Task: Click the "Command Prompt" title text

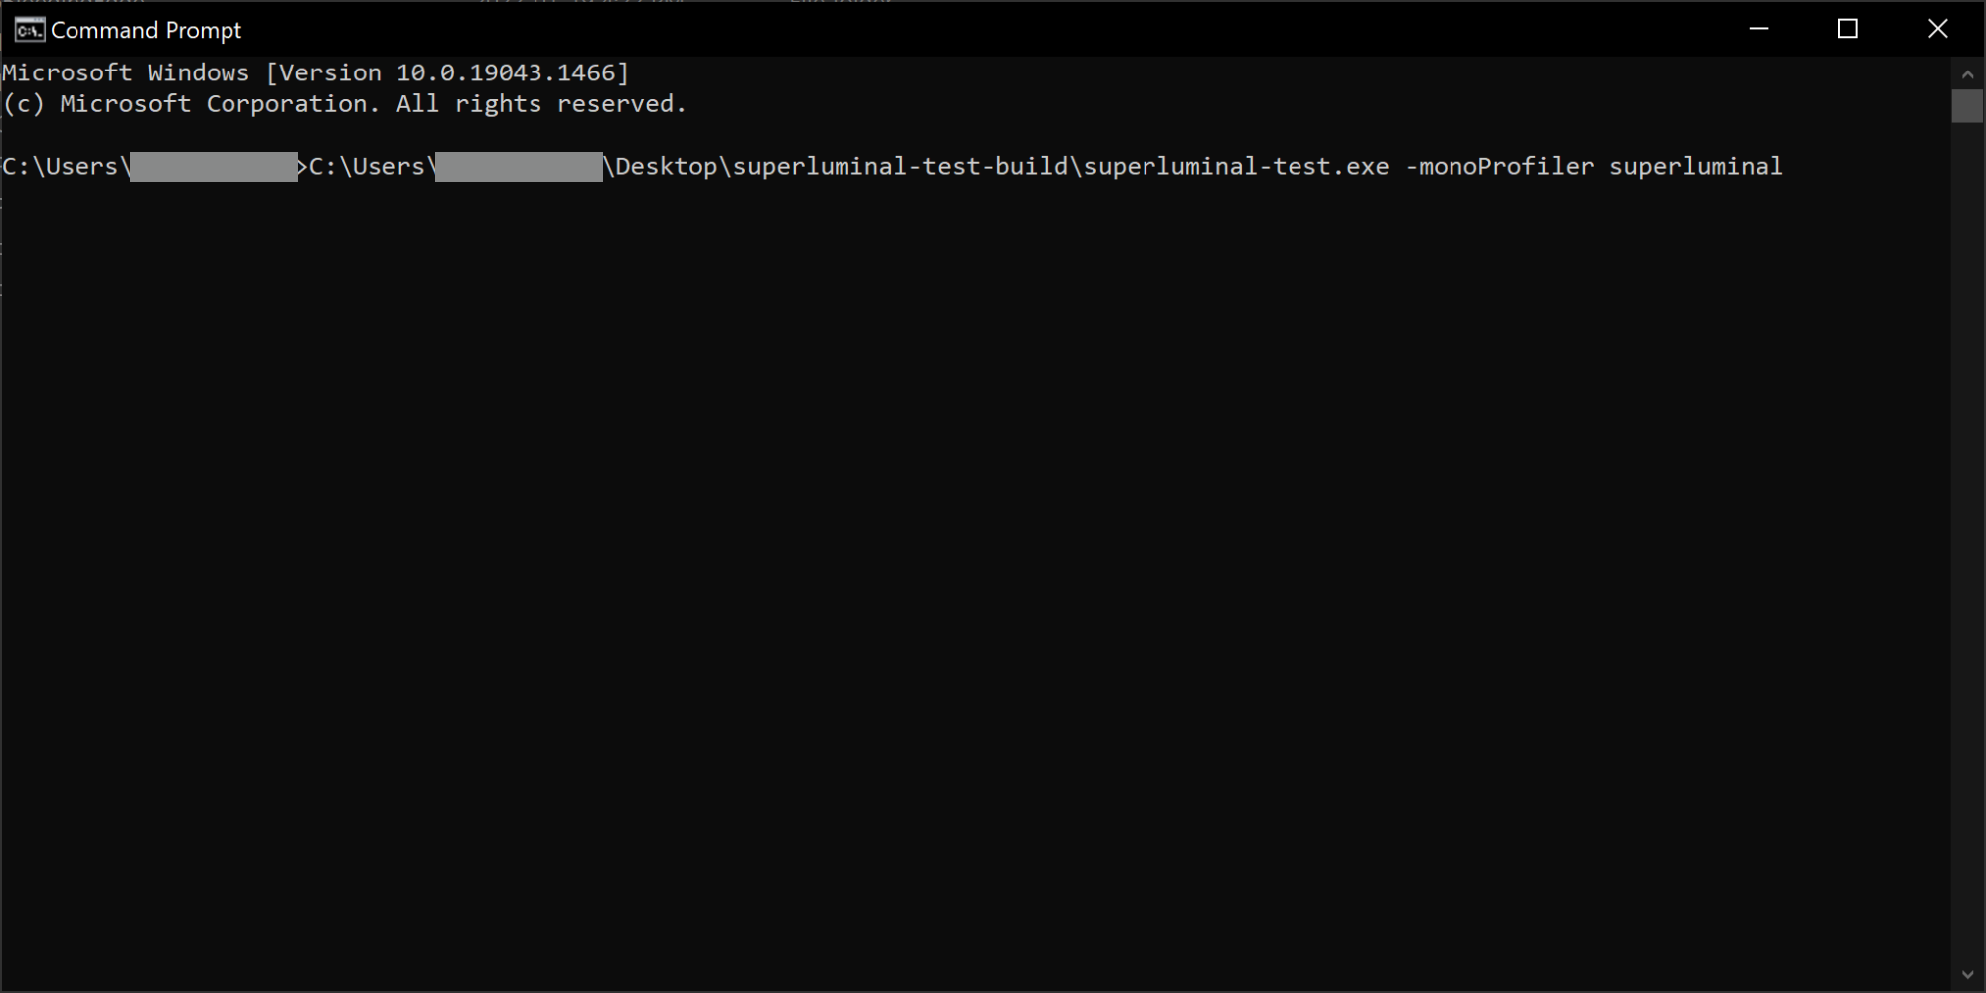Action: [x=146, y=31]
